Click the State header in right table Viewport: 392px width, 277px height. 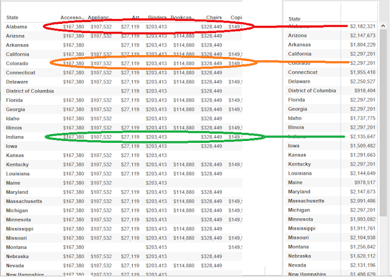click(294, 19)
